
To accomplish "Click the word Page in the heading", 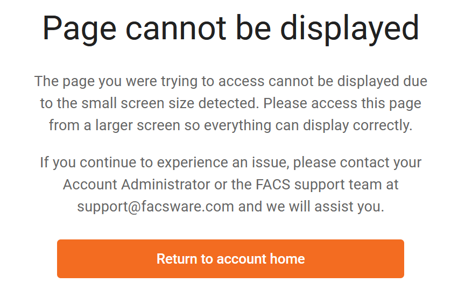I will (80, 29).
